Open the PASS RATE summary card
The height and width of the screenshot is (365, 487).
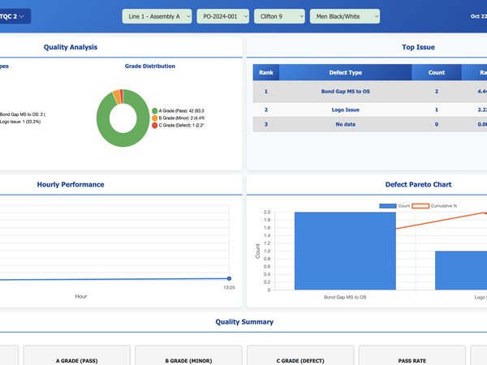(x=412, y=355)
